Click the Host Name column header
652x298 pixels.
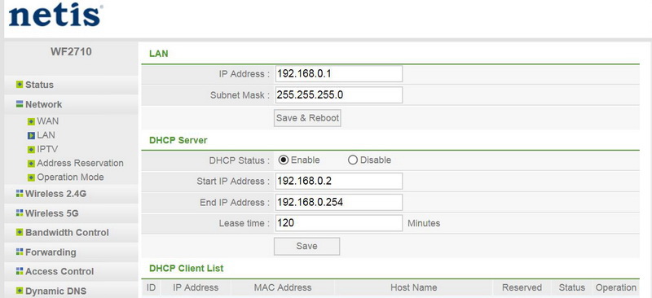[413, 287]
